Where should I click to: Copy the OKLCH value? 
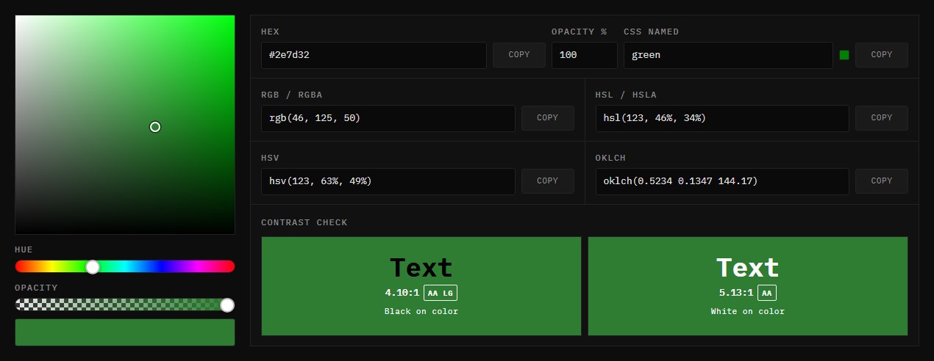pyautogui.click(x=881, y=181)
